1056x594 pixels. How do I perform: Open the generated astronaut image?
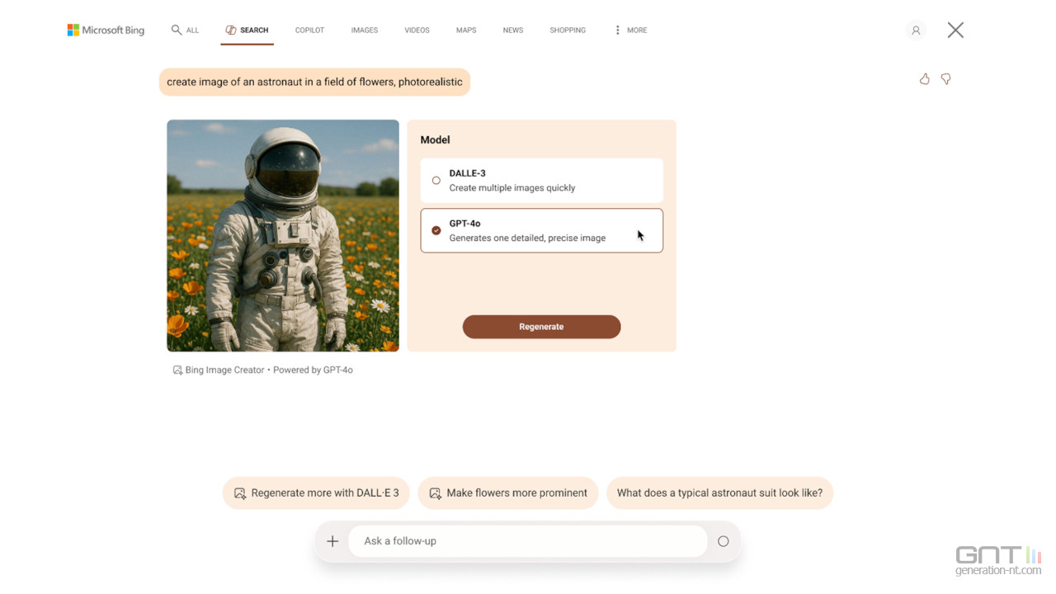point(283,236)
